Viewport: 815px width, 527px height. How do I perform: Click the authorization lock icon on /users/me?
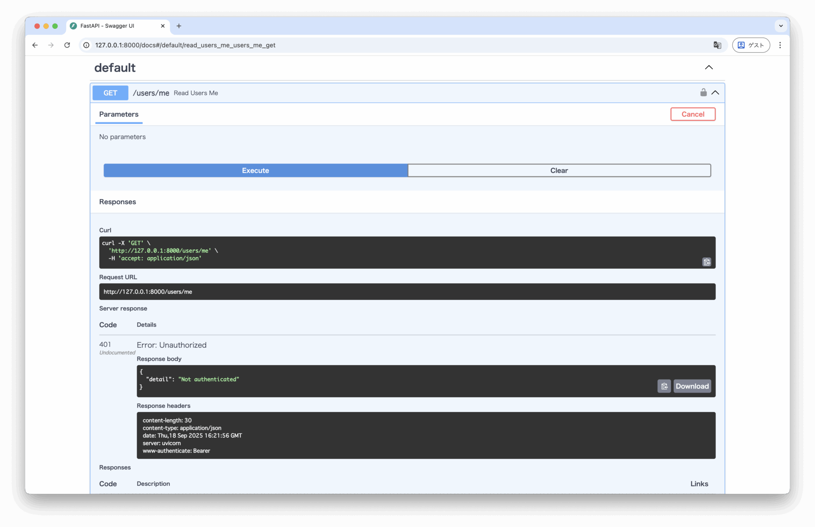[703, 92]
